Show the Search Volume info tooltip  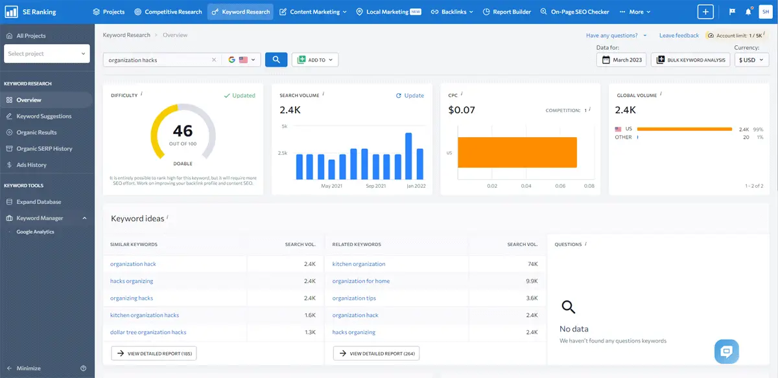[x=324, y=94]
